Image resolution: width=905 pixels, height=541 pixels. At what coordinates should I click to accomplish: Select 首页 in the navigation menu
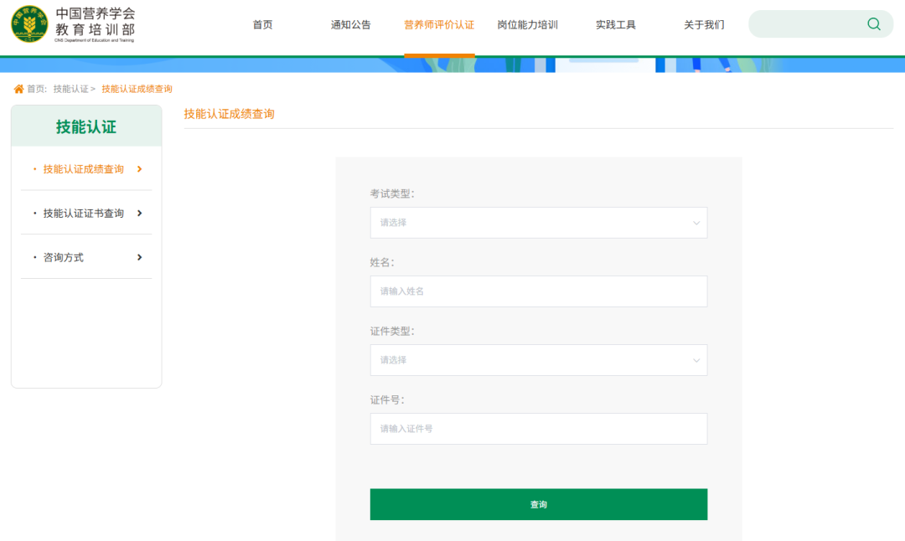point(261,24)
